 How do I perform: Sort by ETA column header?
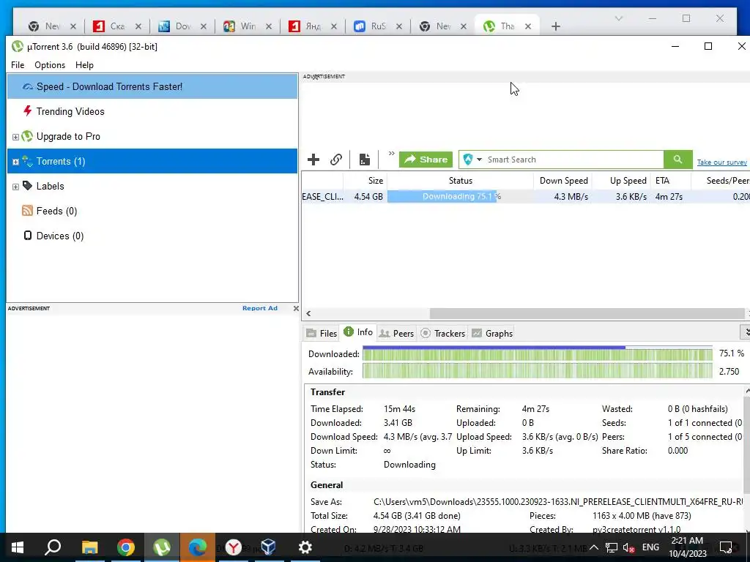point(671,181)
